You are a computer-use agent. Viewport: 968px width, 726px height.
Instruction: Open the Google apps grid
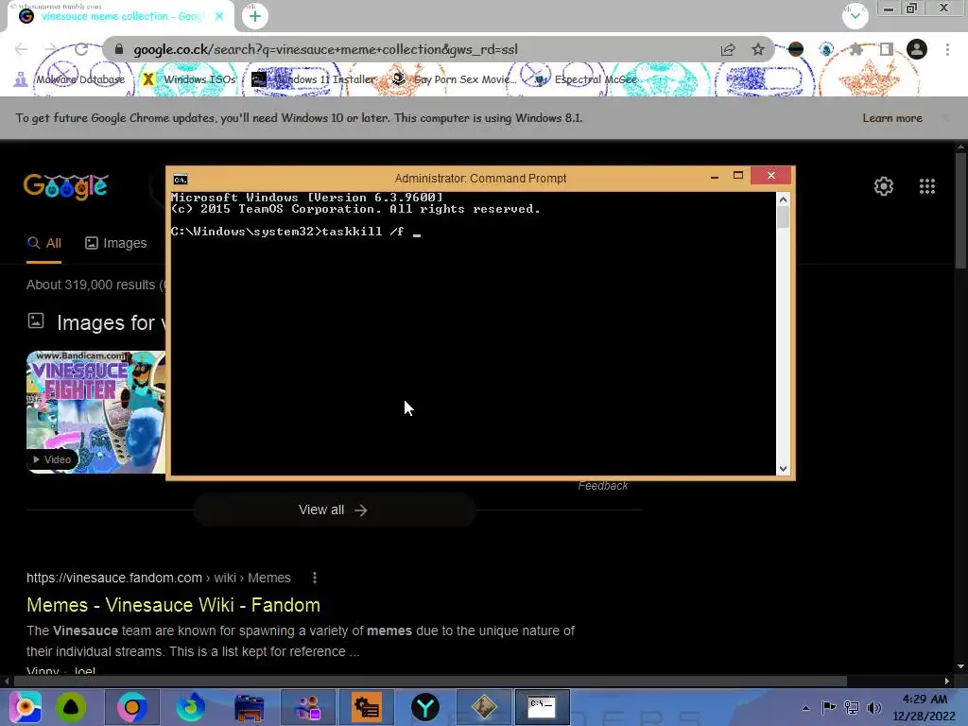(927, 186)
